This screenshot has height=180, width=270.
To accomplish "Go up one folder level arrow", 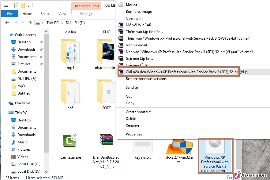I will click(30, 23).
